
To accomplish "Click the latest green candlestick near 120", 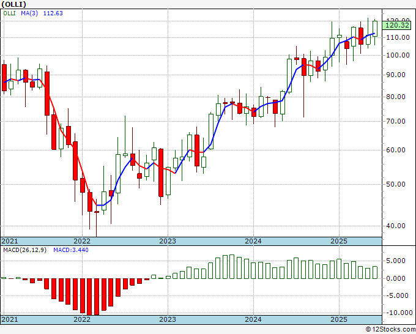I will pos(375,29).
